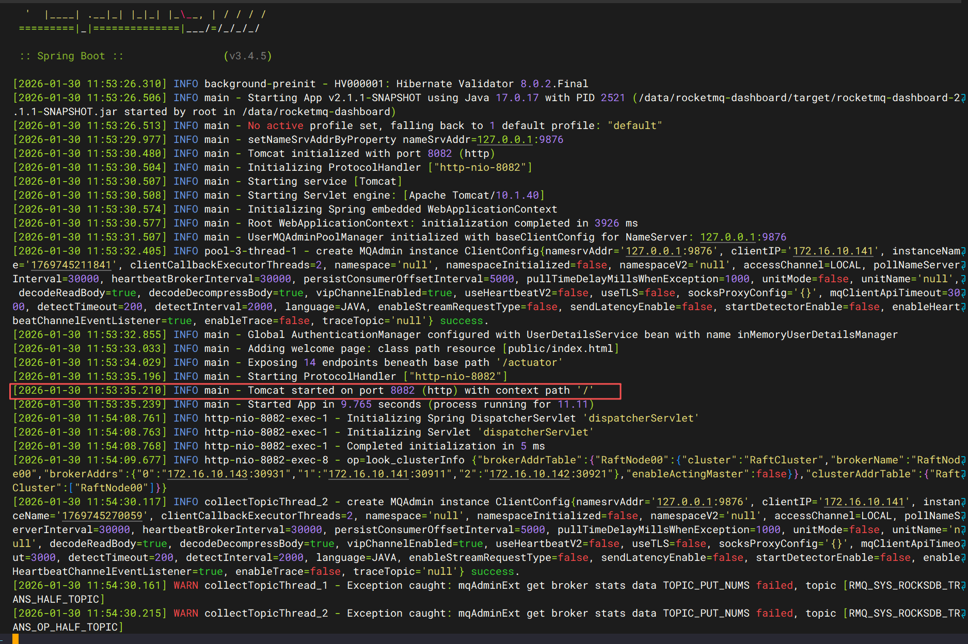This screenshot has height=644, width=968.
Task: Click the red 'No active' profile text
Action: 275,125
